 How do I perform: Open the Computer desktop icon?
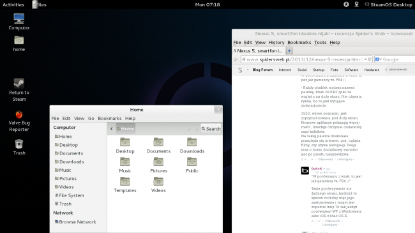point(19,22)
